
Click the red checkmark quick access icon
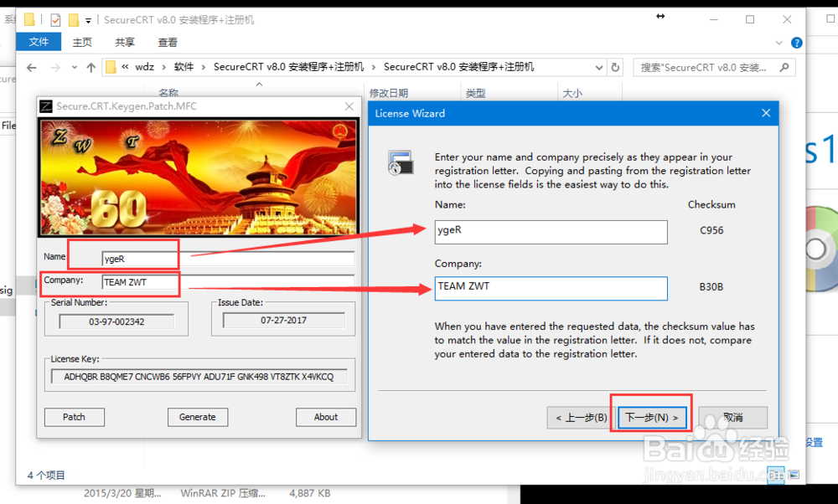55,18
